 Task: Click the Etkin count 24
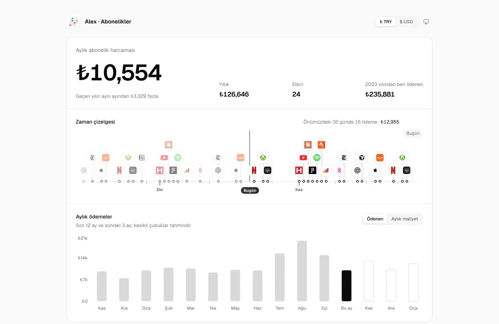[296, 94]
